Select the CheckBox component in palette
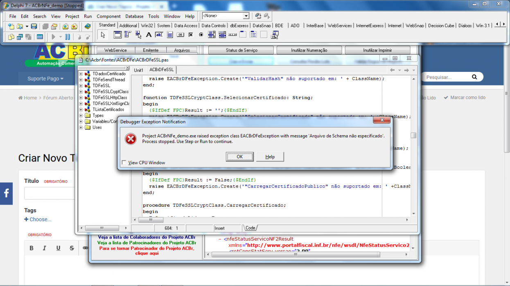Image resolution: width=510 pixels, height=286 pixels. 191,35
